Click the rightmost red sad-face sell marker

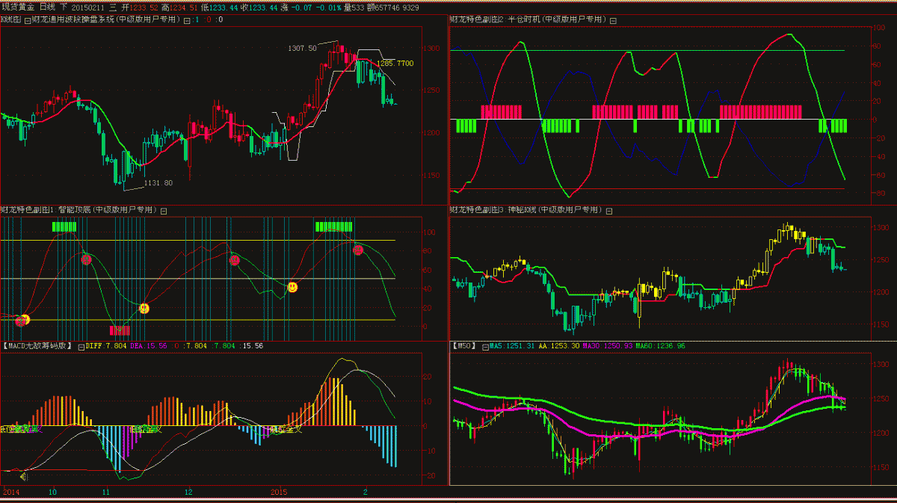pos(358,250)
